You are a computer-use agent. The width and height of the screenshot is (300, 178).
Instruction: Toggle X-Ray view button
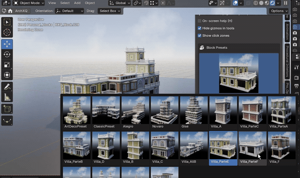(248, 3)
